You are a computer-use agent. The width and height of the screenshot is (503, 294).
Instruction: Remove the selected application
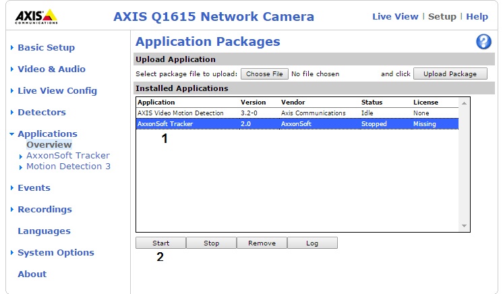pyautogui.click(x=262, y=243)
